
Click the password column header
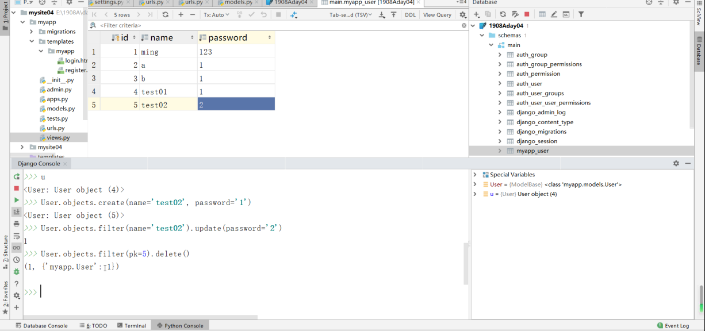tap(236, 37)
